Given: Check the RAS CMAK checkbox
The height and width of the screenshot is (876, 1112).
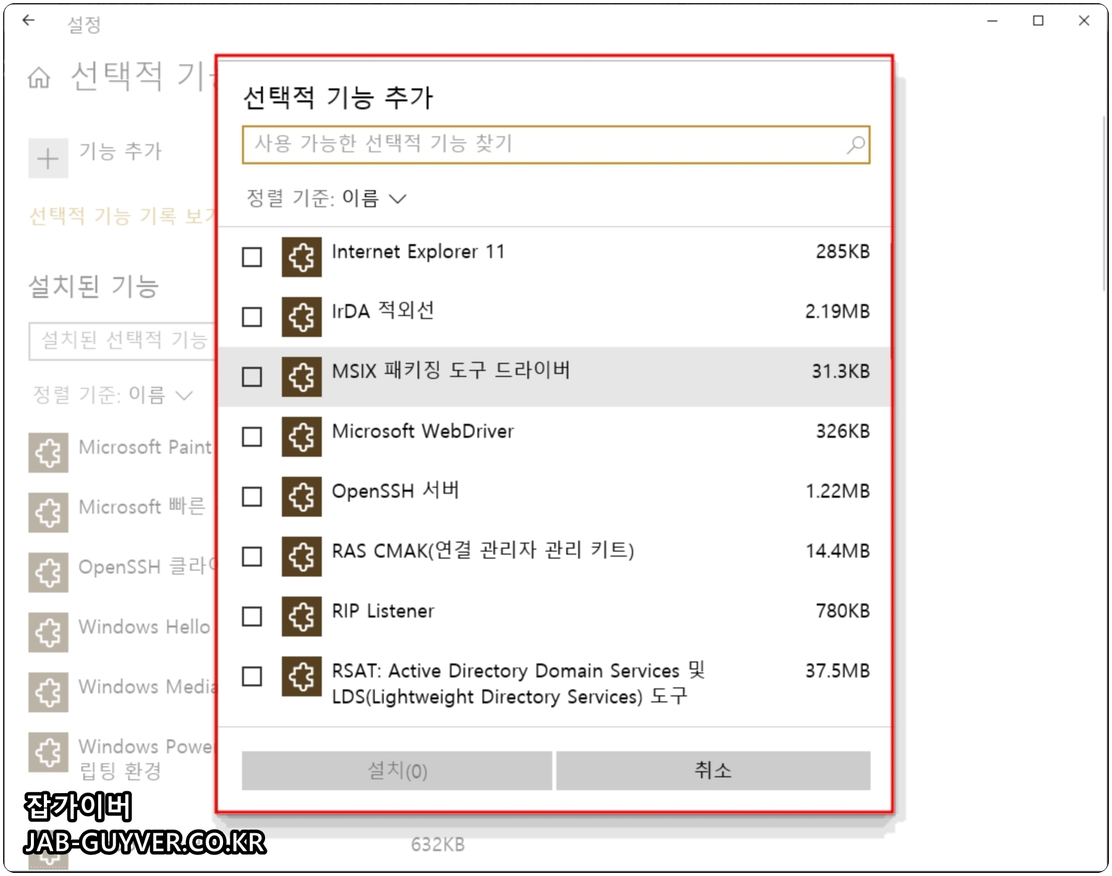Looking at the screenshot, I should [x=252, y=556].
